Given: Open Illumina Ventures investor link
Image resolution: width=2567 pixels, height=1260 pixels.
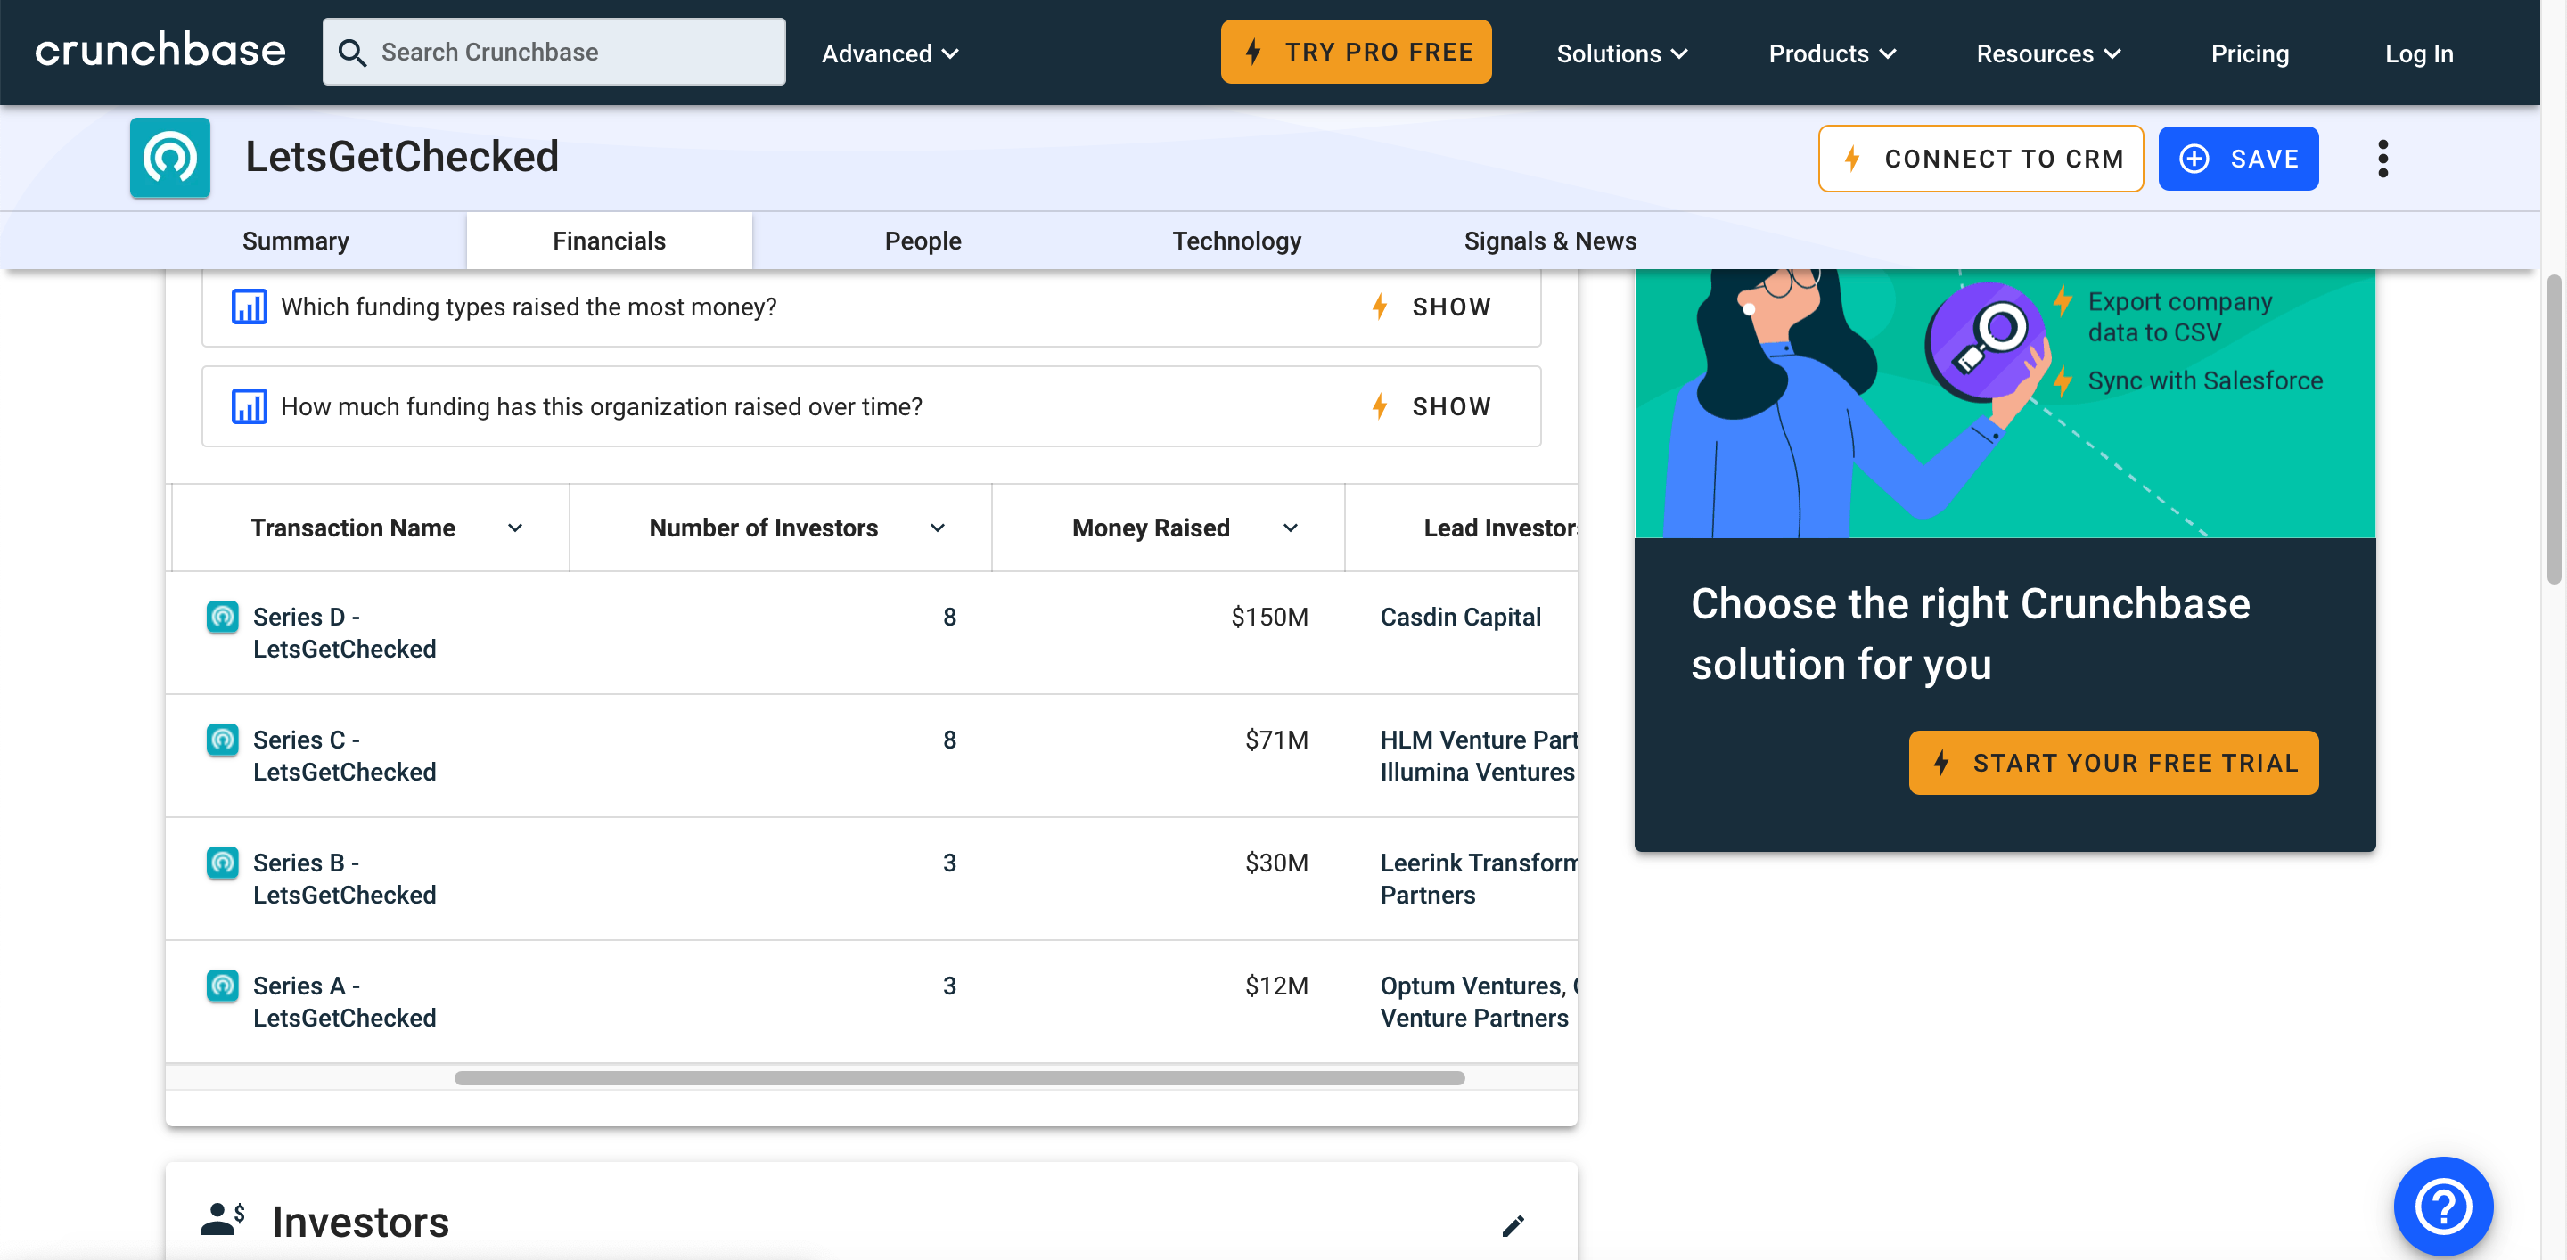Looking at the screenshot, I should click(1477, 772).
